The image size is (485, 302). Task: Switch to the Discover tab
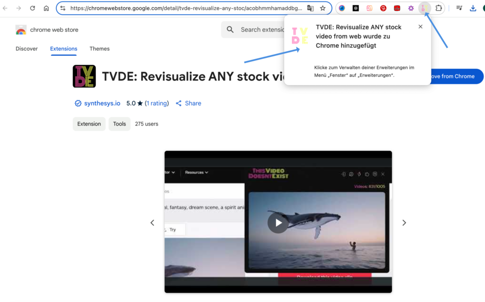27,49
